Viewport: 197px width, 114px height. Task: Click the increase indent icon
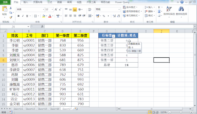pos(84,16)
